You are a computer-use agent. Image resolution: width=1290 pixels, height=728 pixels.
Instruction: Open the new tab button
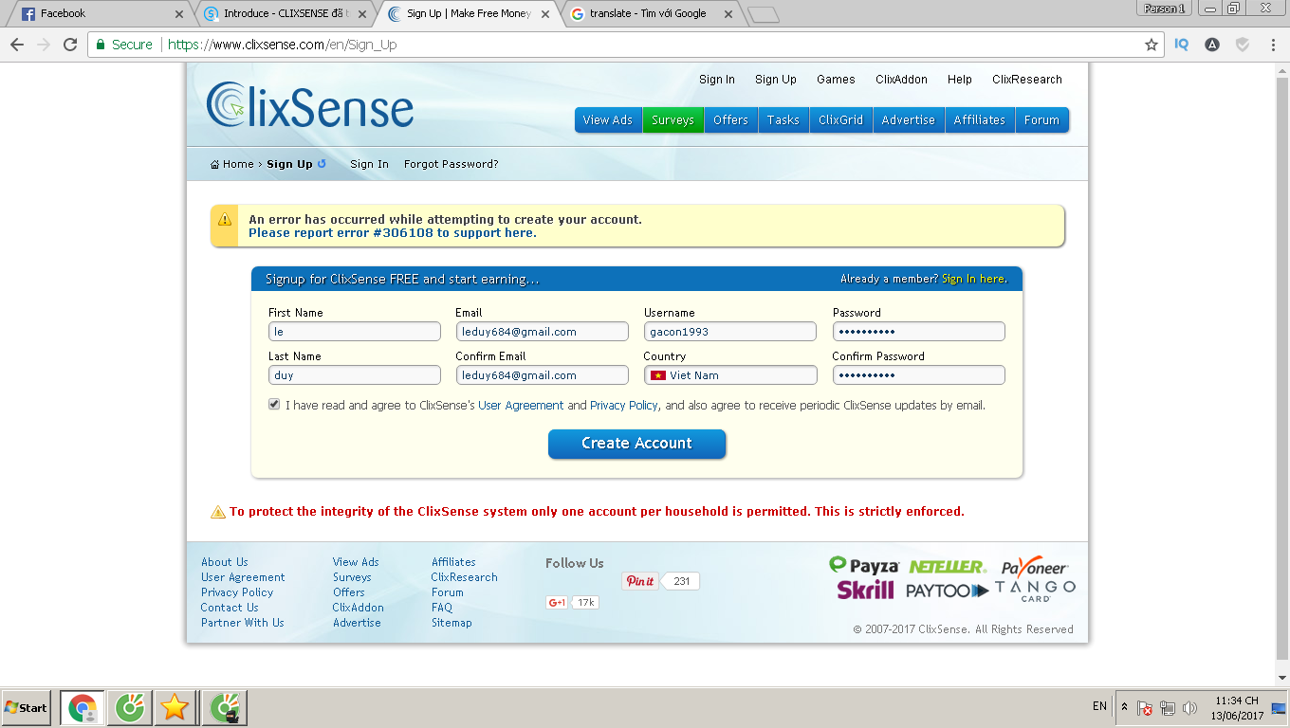tap(763, 14)
